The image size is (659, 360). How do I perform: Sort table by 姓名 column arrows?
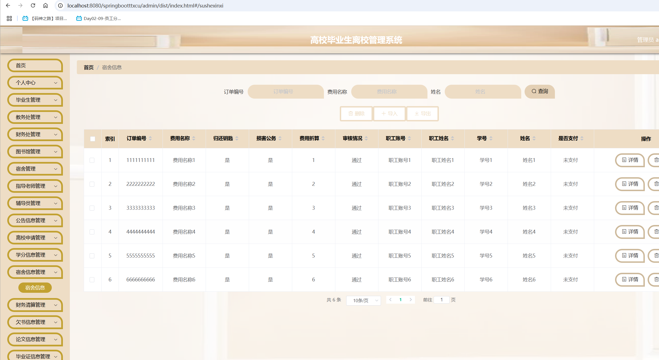click(x=534, y=138)
